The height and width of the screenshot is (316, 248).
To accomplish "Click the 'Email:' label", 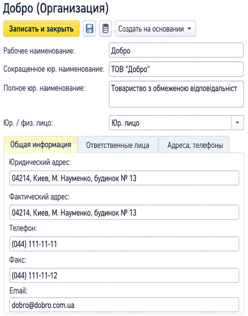I will [18, 291].
